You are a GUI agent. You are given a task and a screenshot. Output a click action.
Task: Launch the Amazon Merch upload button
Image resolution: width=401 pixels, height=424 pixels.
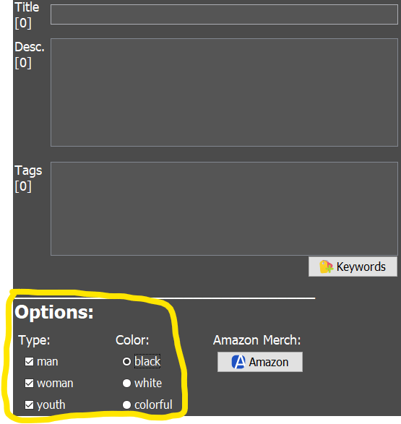(x=260, y=362)
